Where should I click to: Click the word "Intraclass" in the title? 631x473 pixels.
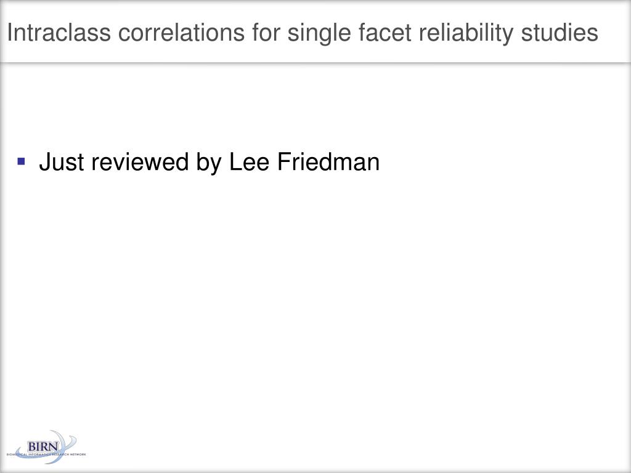click(x=59, y=32)
